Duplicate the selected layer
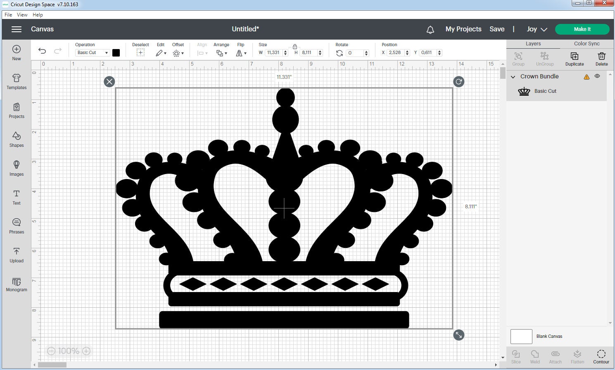 pos(574,58)
